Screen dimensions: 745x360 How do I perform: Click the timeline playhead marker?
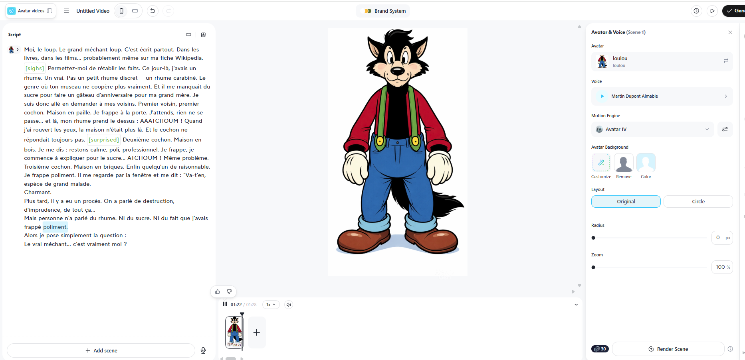(242, 314)
